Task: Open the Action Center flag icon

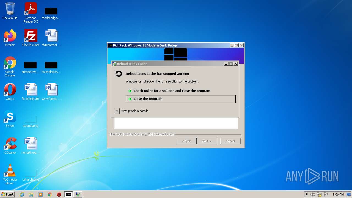Action: click(x=326, y=194)
